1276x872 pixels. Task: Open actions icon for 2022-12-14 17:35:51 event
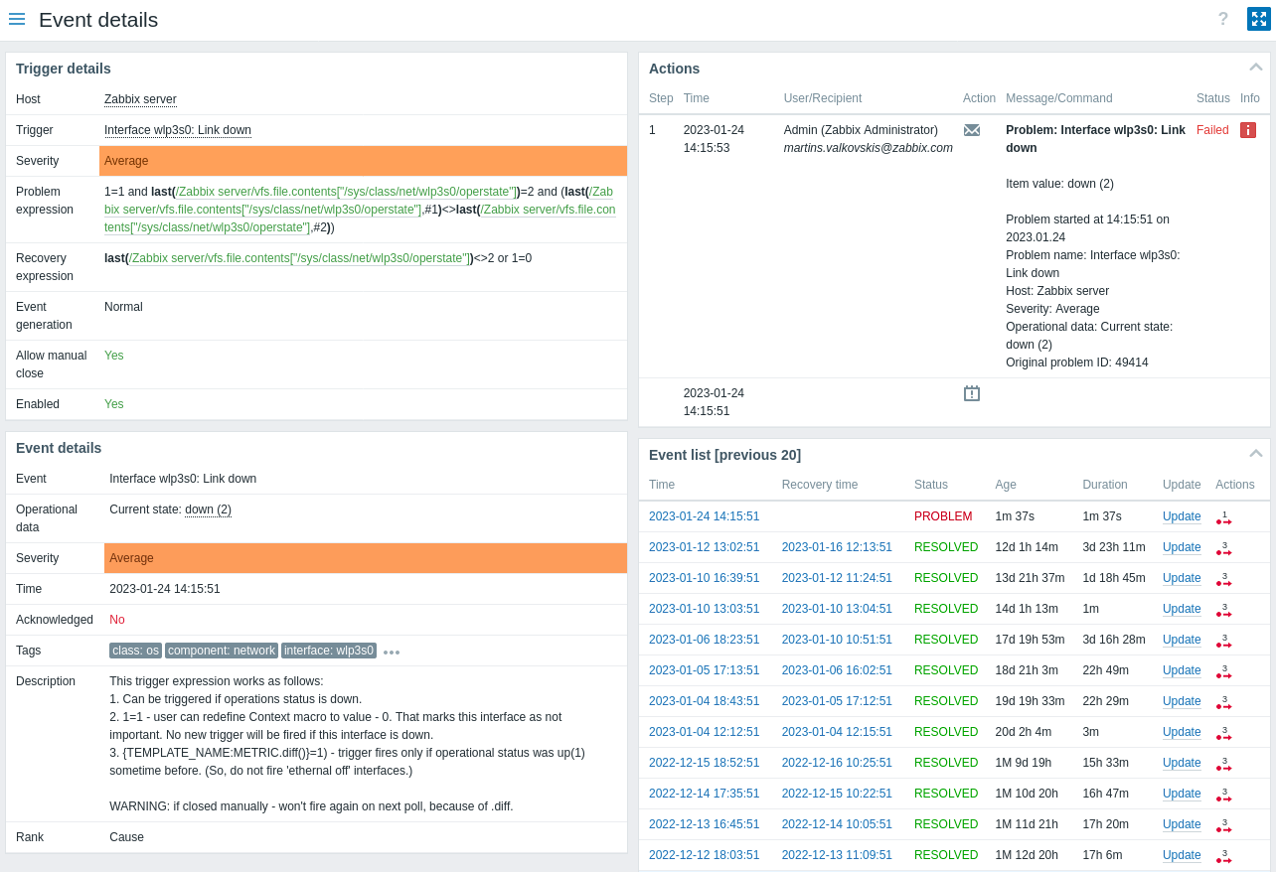click(x=1223, y=795)
